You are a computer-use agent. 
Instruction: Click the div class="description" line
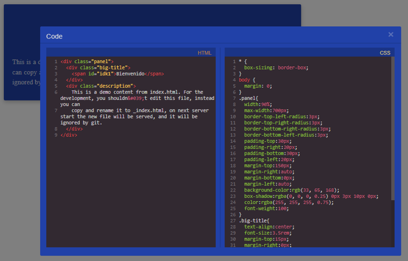coord(101,86)
